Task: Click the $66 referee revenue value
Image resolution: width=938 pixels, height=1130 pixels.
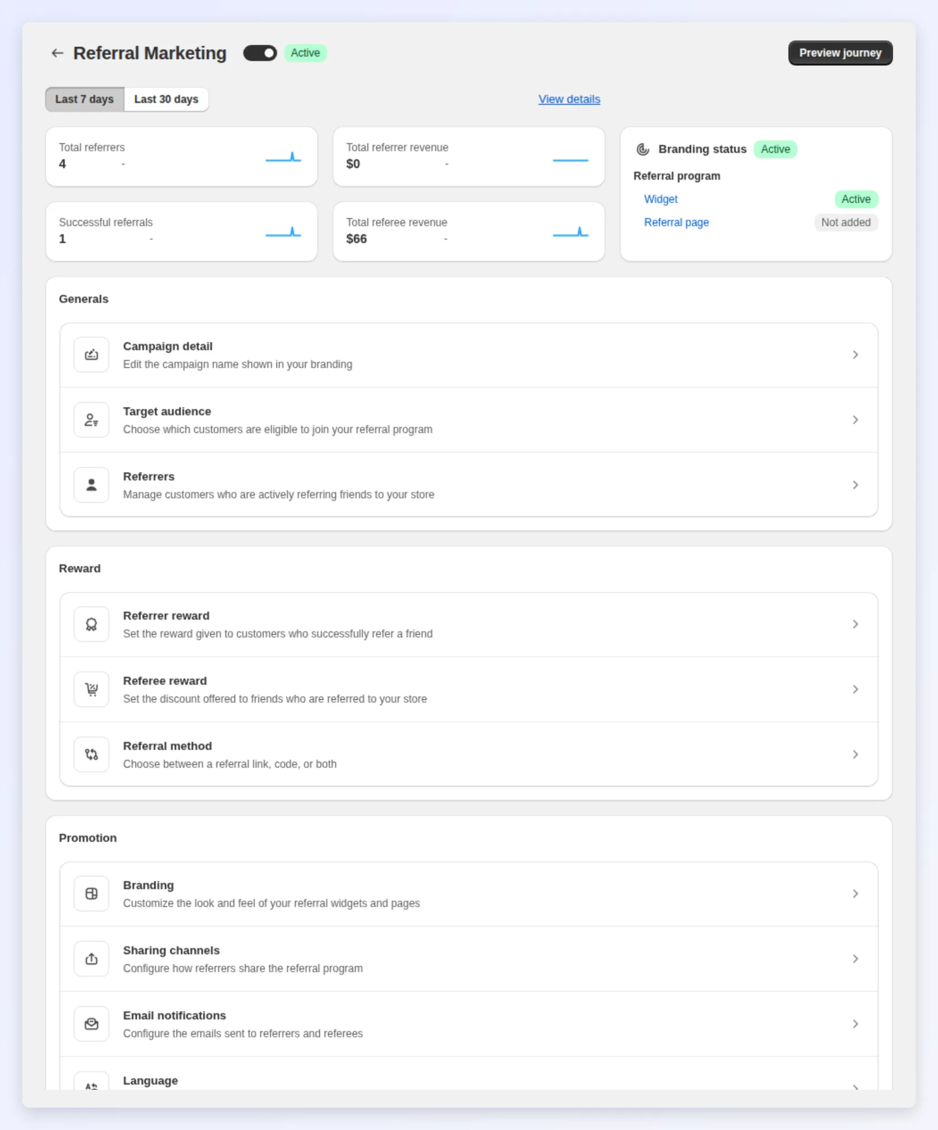Action: pos(356,239)
